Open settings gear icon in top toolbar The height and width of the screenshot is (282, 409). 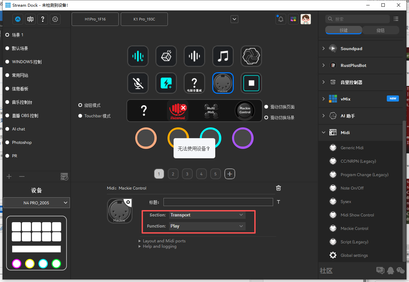pos(55,19)
